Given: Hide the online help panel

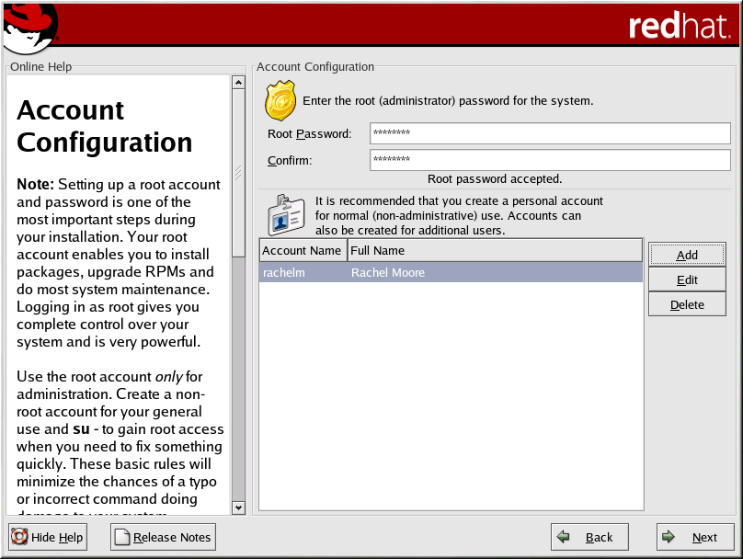Looking at the screenshot, I should (48, 537).
